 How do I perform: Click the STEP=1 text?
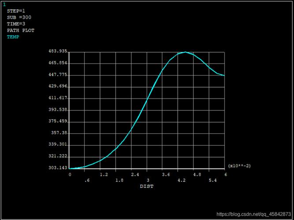coord(16,11)
